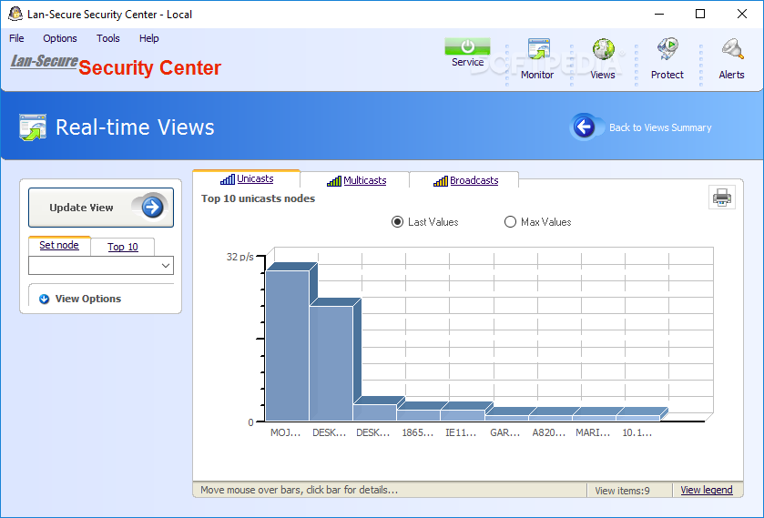Open the Views globe icon

tap(603, 49)
